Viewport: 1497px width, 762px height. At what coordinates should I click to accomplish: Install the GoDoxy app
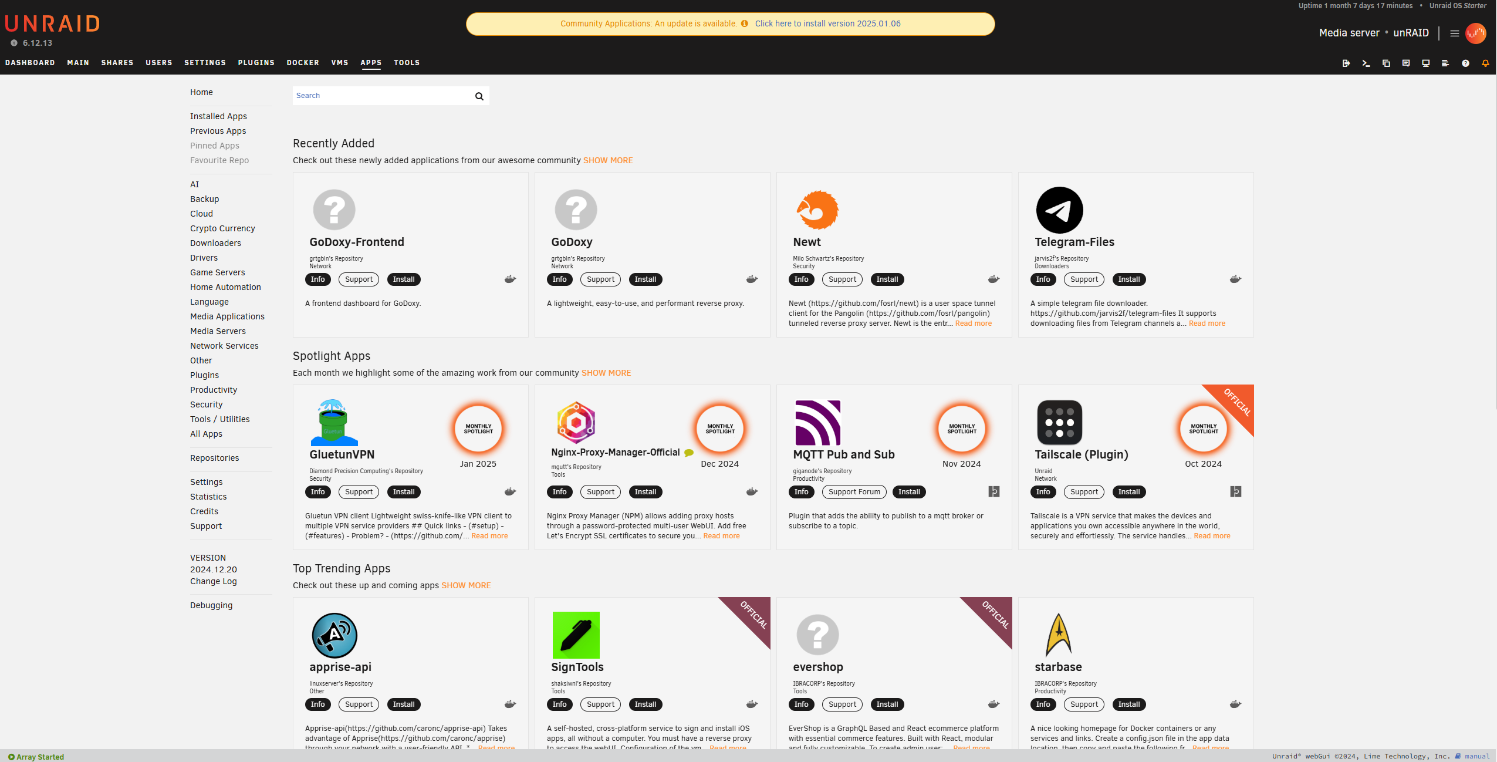[646, 279]
